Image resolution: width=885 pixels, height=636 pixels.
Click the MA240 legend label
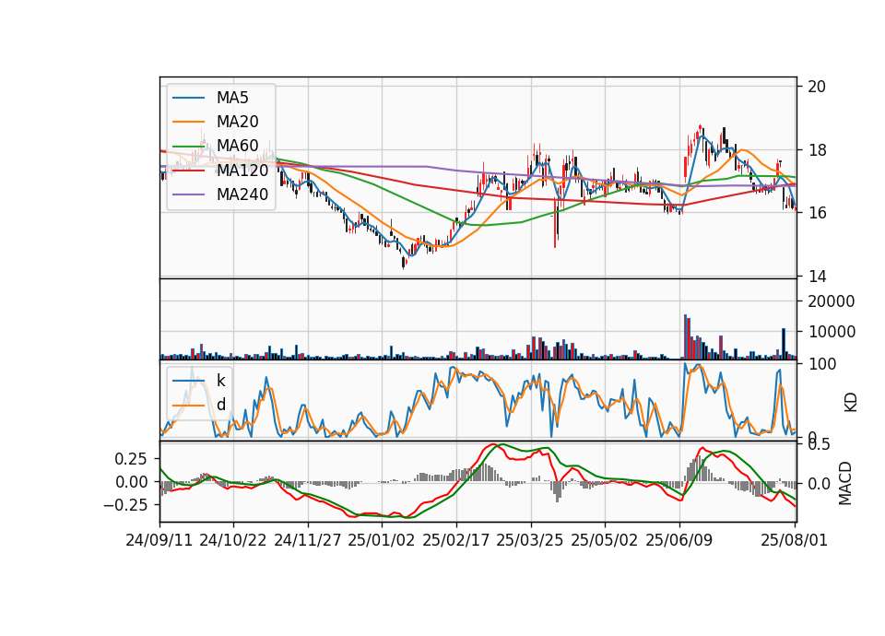pos(242,194)
